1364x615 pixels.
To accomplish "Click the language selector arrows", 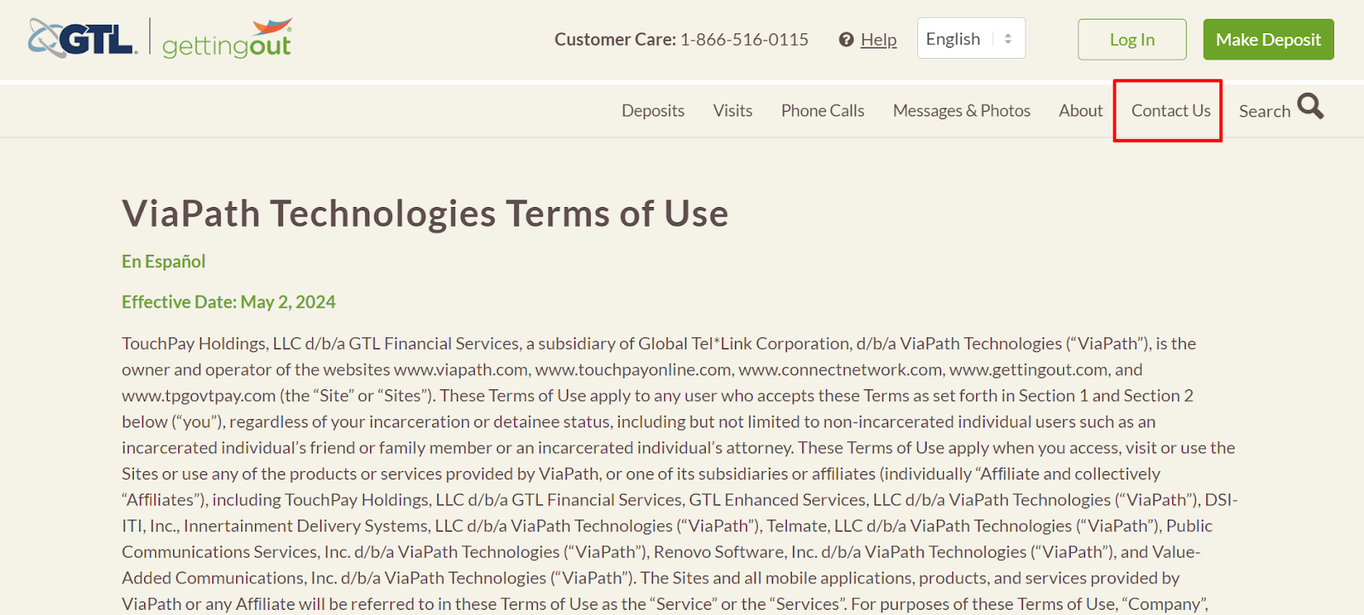I will [1008, 39].
